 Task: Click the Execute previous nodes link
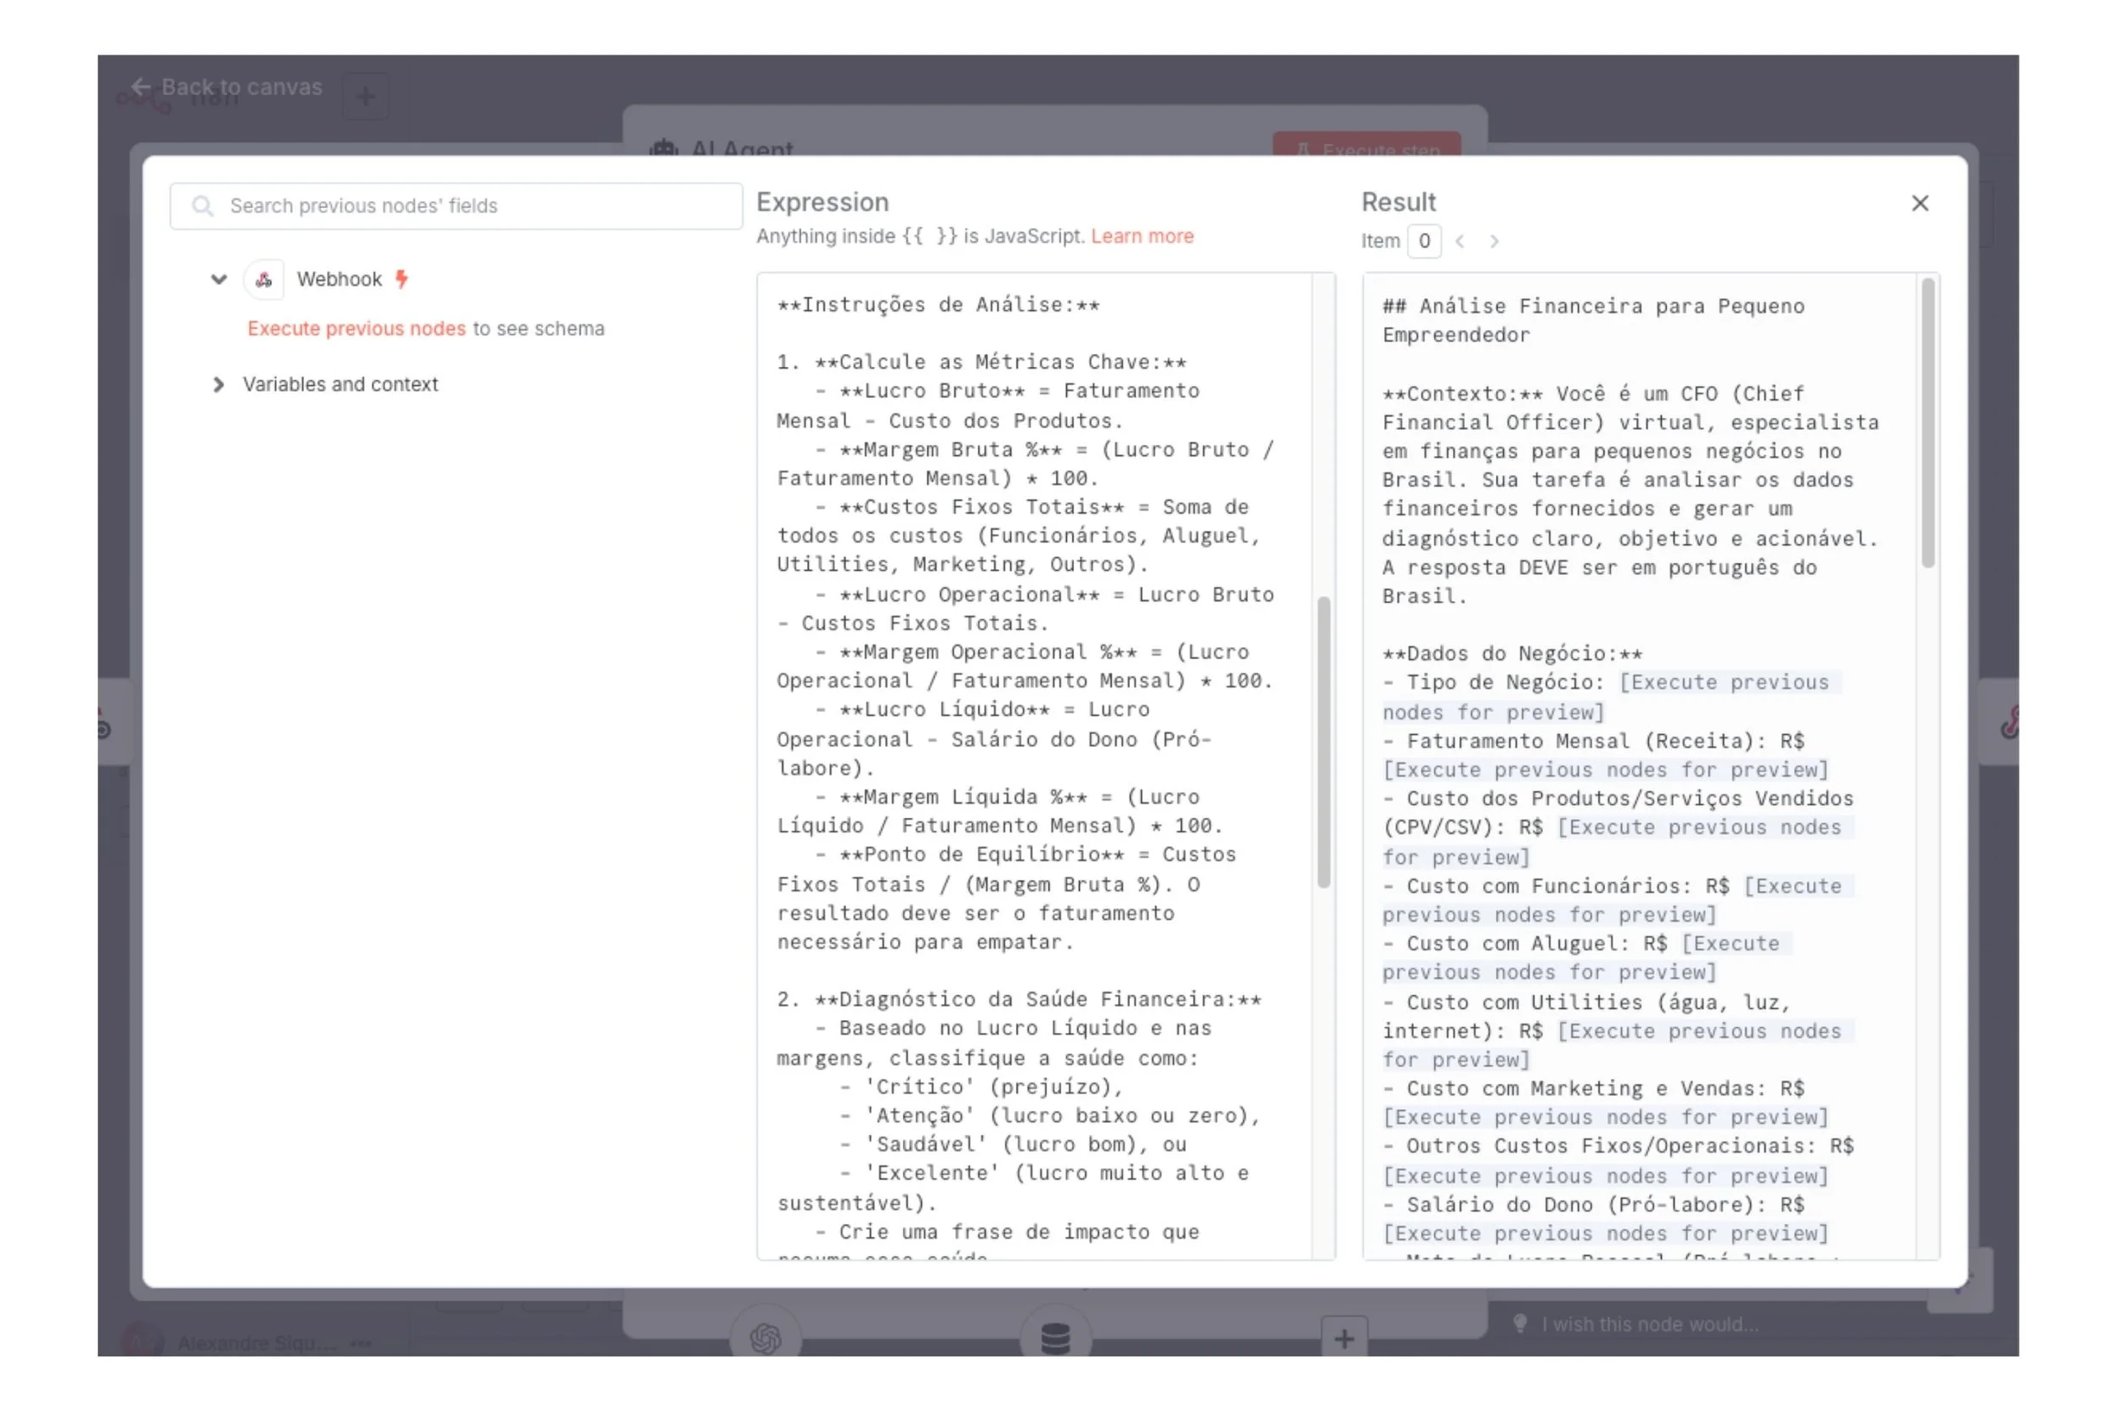[x=357, y=329]
